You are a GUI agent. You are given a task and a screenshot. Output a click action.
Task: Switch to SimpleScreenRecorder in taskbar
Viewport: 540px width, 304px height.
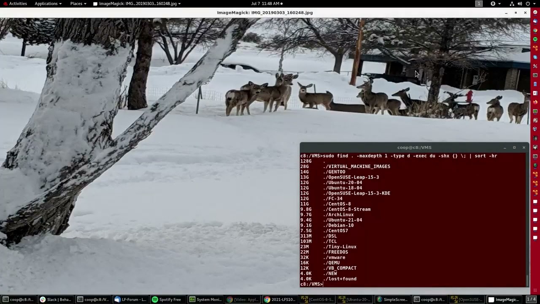tap(391, 299)
